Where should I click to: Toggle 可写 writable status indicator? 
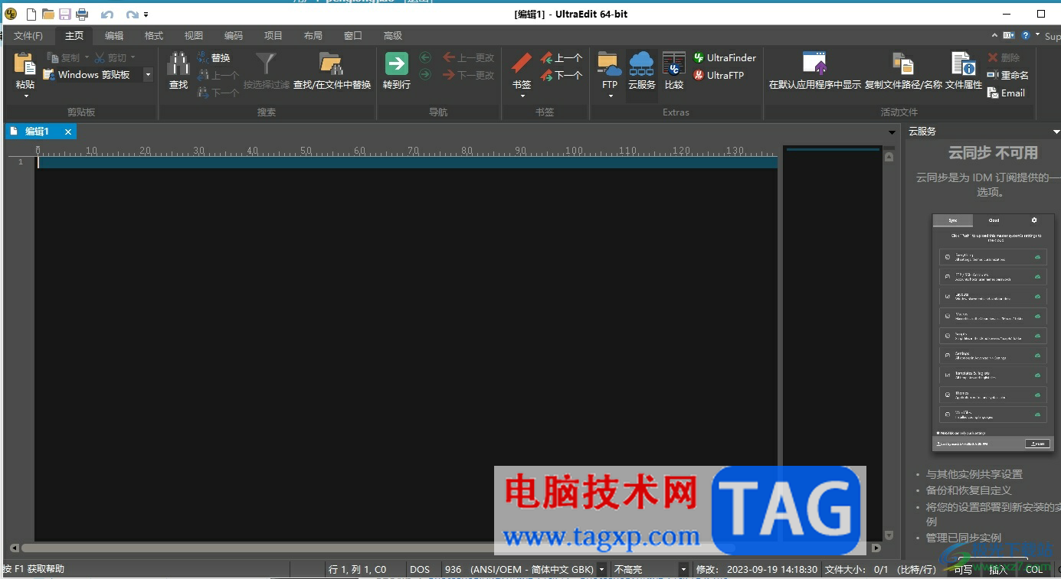[x=962, y=569]
